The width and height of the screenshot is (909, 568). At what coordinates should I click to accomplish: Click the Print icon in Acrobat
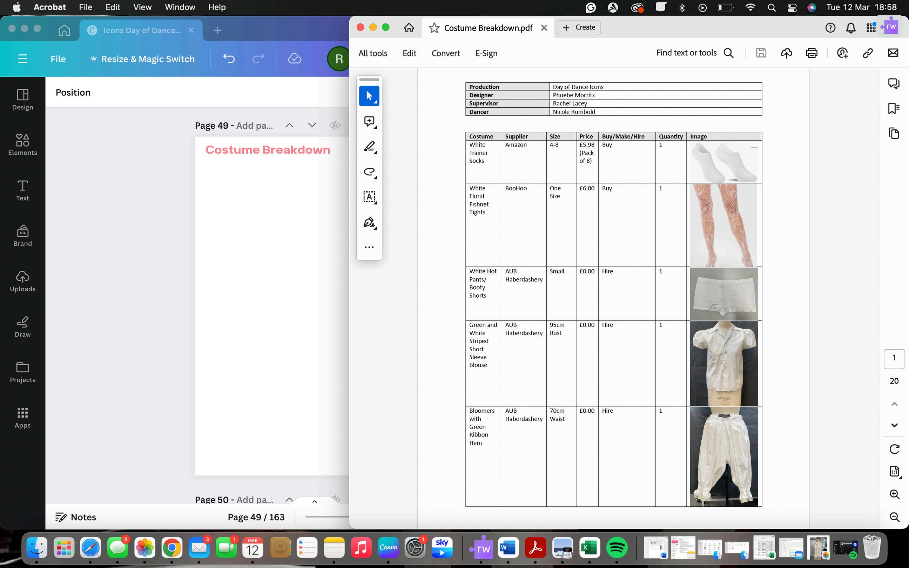[812, 53]
